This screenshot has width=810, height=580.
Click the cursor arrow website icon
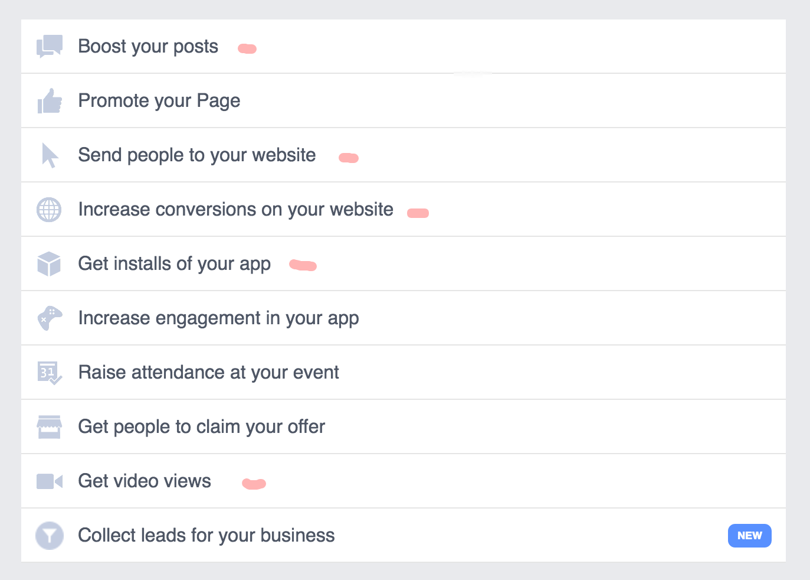(50, 155)
